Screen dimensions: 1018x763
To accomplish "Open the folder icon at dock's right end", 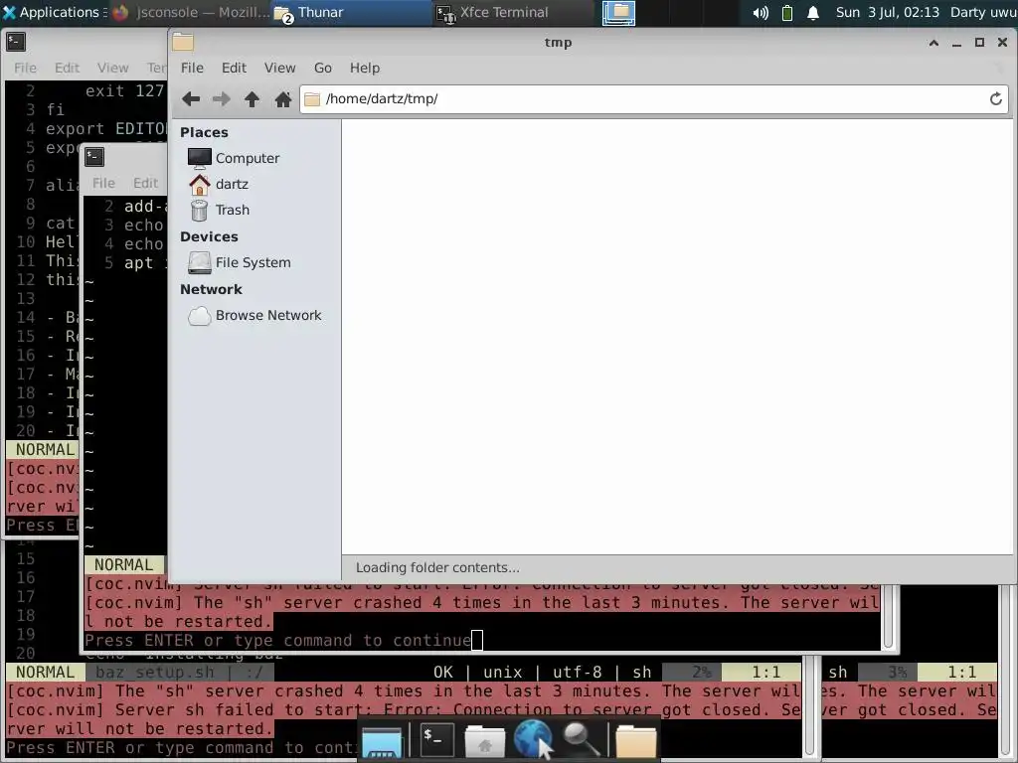I will tap(635, 741).
